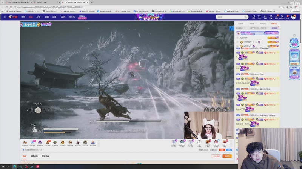Viewport: 302px width, 169px height.
Task: Open the 首页 home menu item
Action: coord(23,17)
